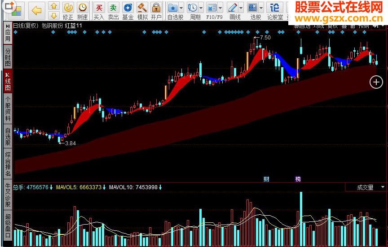Click the tallest cyan volume bar
The height and width of the screenshot is (247, 388).
[x=301, y=219]
